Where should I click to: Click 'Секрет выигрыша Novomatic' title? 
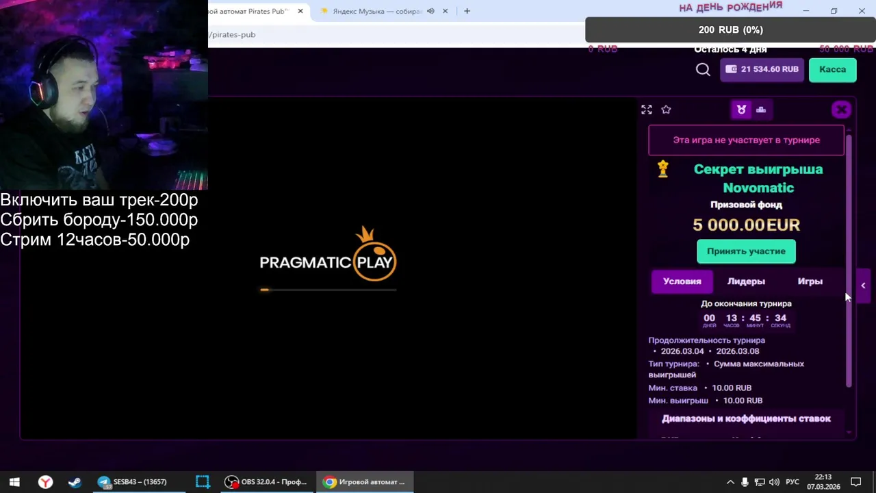(x=758, y=178)
